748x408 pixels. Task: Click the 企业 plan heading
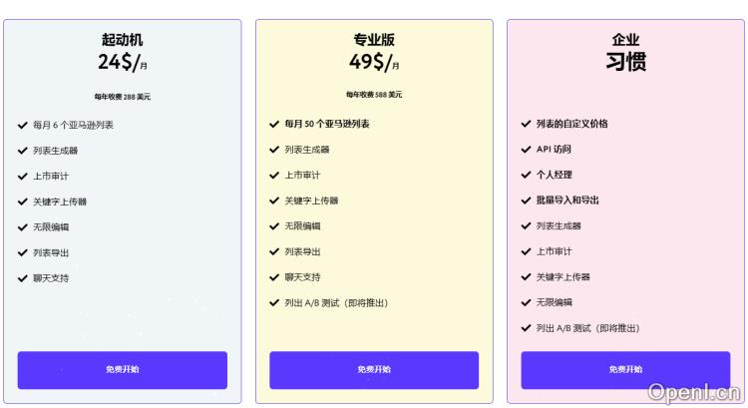coord(625,40)
